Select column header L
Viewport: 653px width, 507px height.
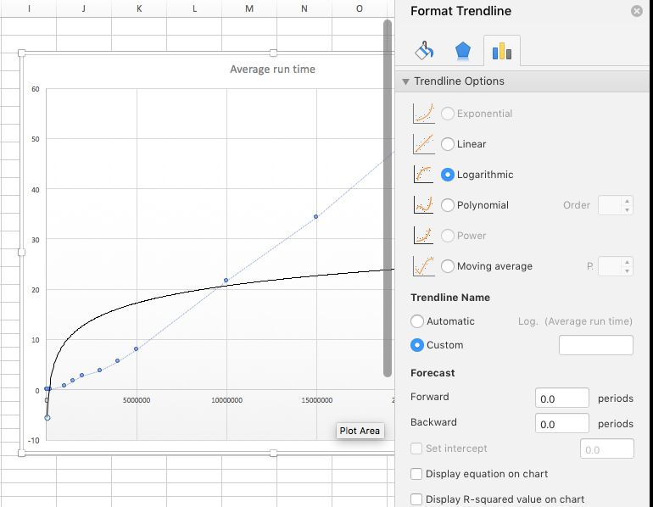coord(194,8)
